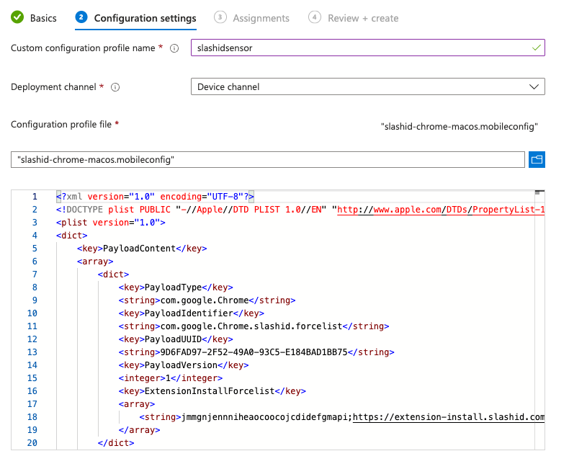The height and width of the screenshot is (469, 569).
Task: Click line number 10 in the gutter
Action: point(32,313)
